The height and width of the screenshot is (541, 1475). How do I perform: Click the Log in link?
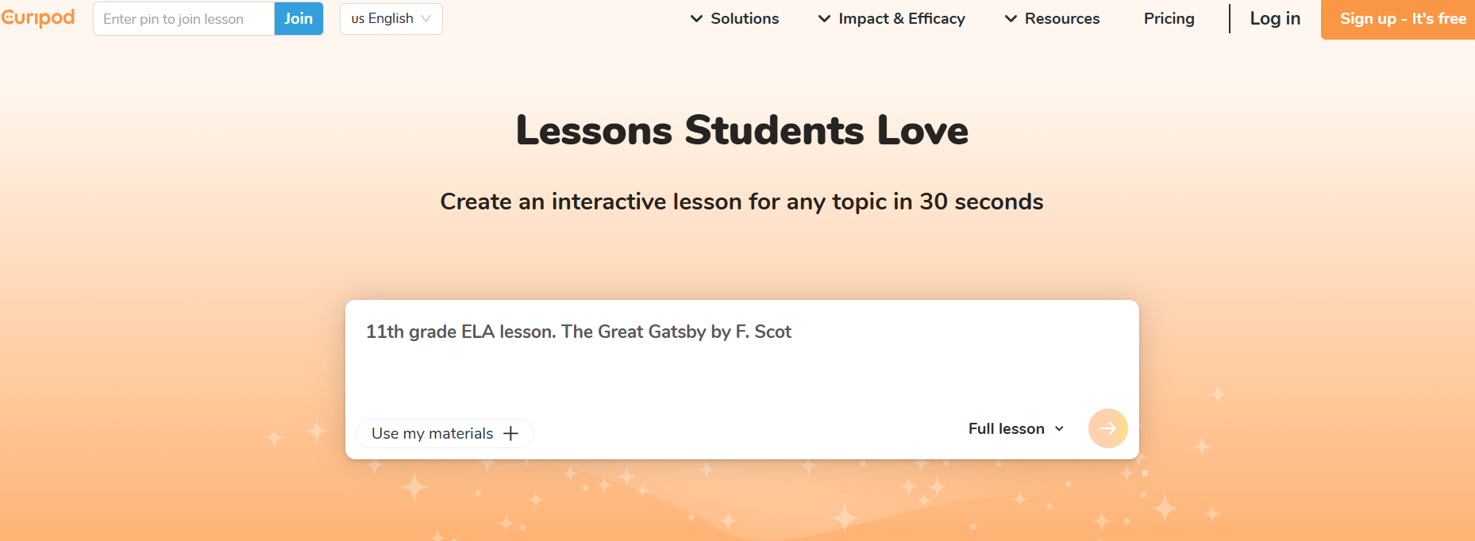[x=1275, y=18]
